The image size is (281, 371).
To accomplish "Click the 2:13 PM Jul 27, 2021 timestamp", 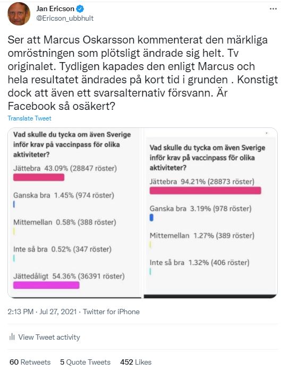I will coord(42,312).
